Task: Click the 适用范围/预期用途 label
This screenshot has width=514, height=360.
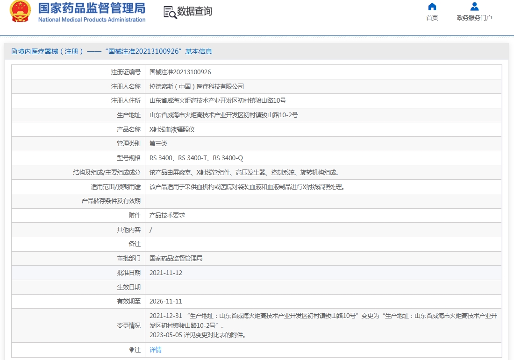Action: (116, 187)
